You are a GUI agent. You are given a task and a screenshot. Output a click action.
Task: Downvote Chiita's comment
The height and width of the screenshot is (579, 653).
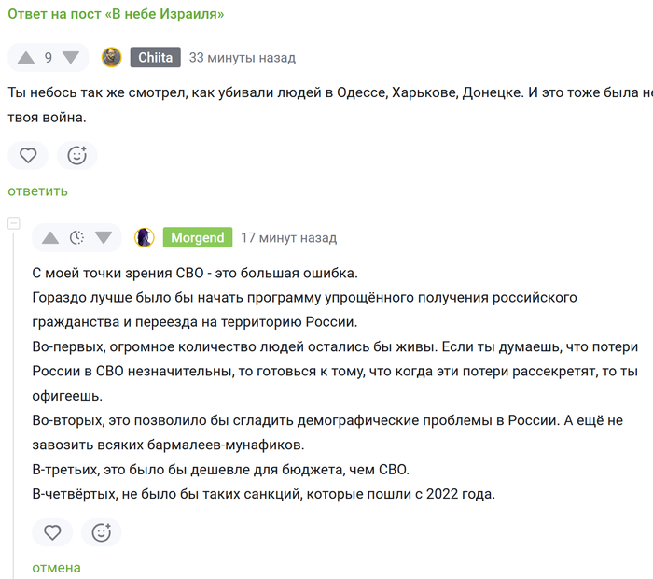(71, 58)
